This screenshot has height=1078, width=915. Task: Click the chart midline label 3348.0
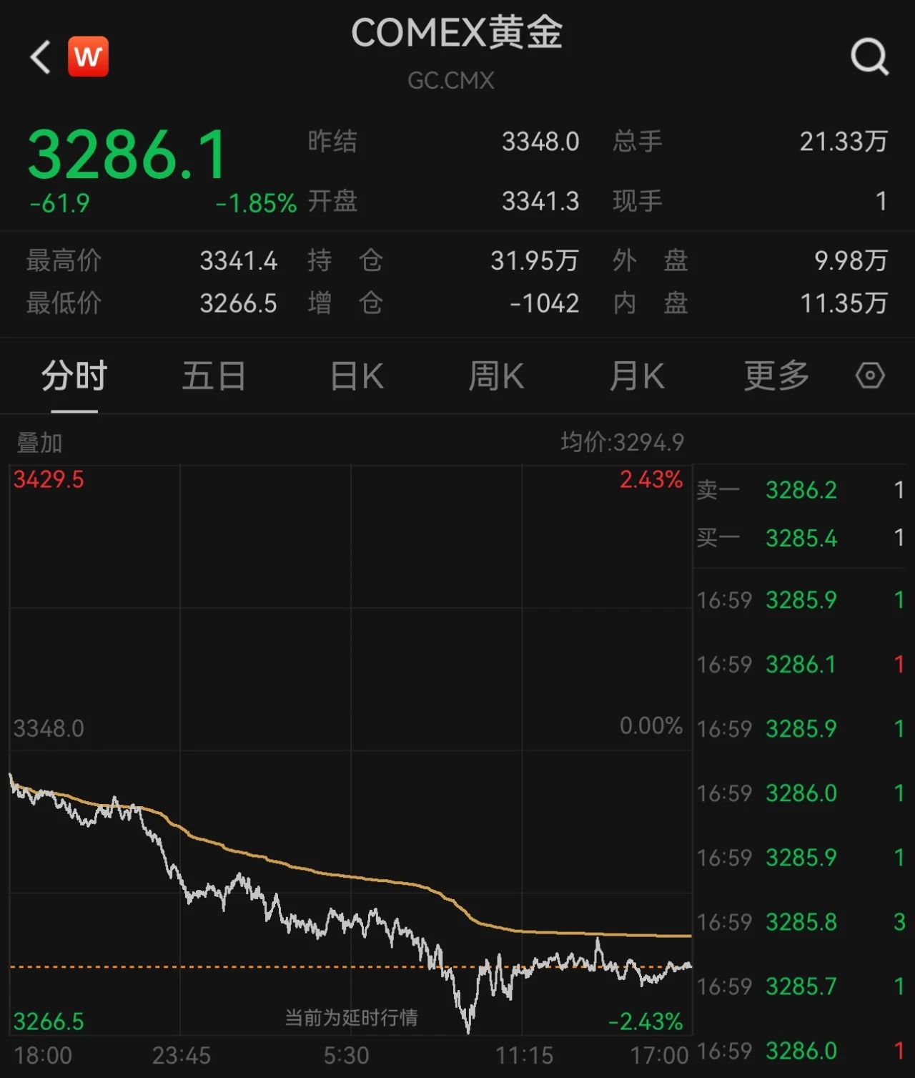pyautogui.click(x=49, y=728)
